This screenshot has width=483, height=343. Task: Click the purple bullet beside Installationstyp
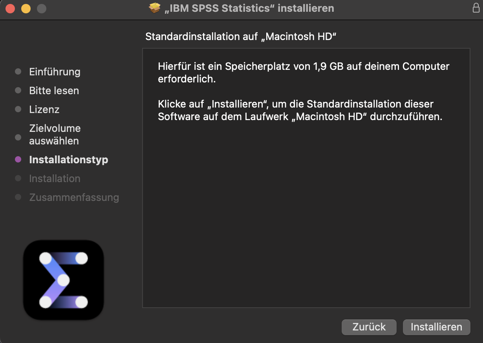tap(18, 159)
